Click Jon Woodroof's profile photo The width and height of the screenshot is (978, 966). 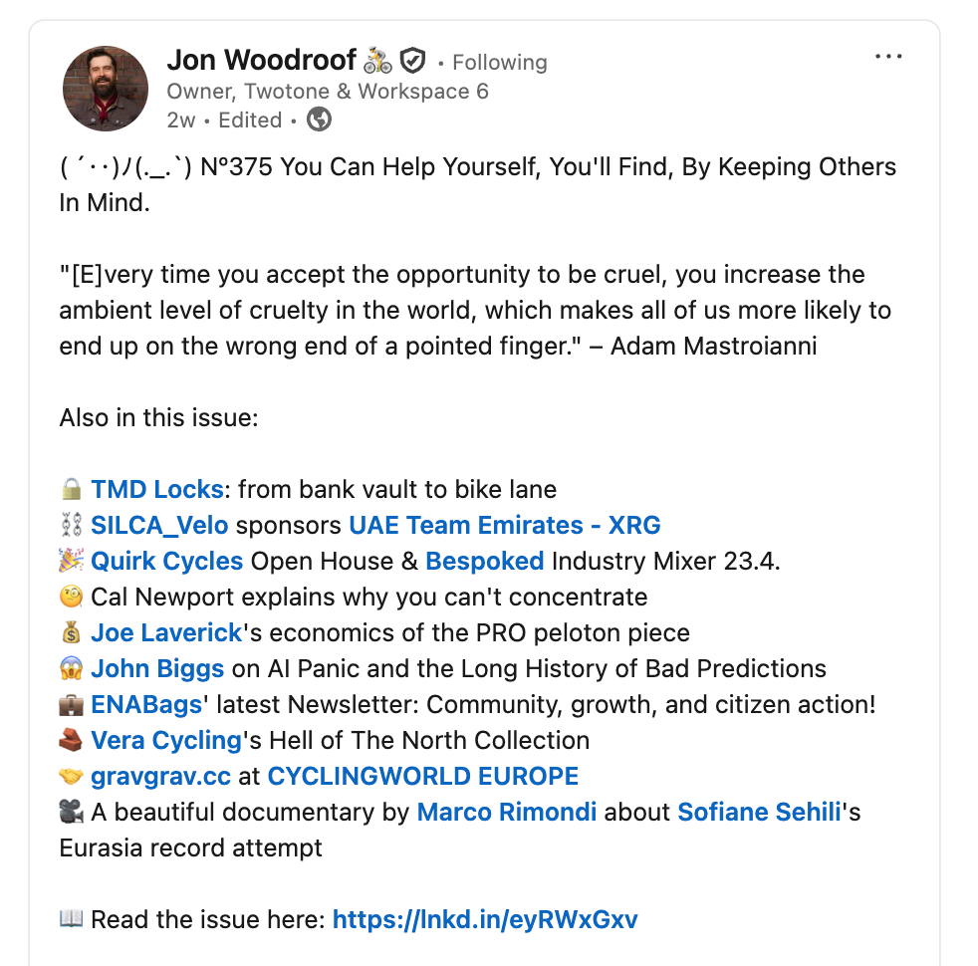pyautogui.click(x=106, y=89)
